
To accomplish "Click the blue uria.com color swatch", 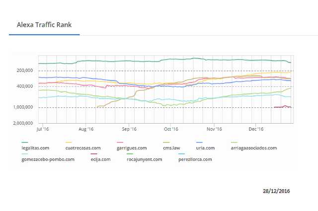I will (x=199, y=142).
